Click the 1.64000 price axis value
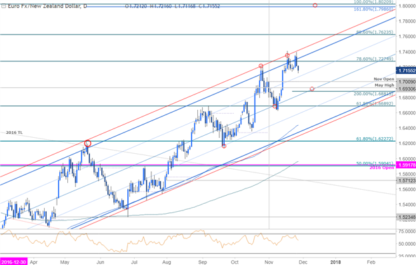The height and width of the screenshot is (265, 416). point(406,129)
